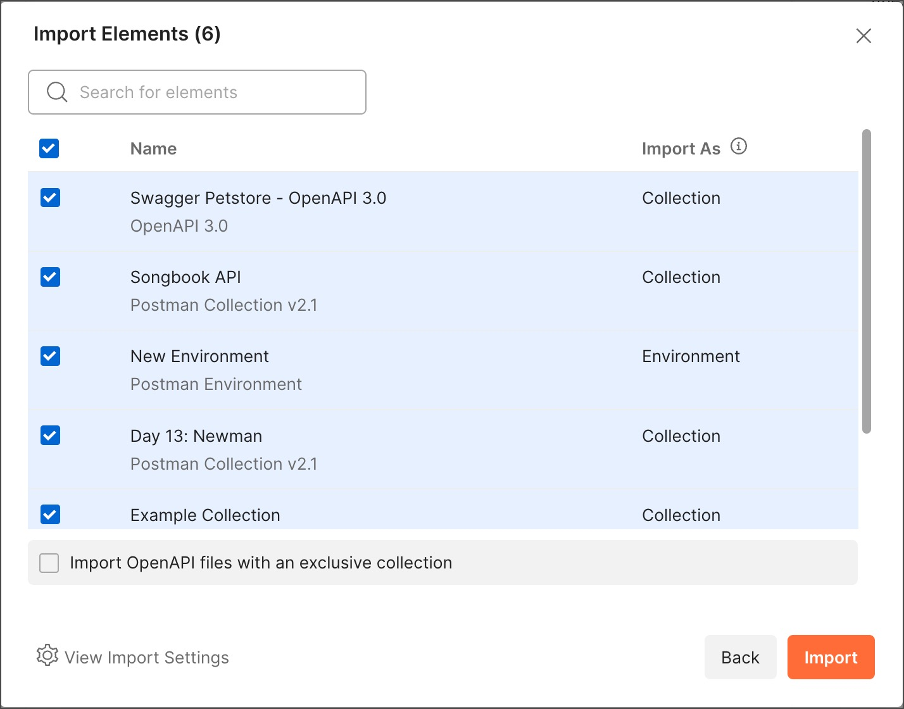Click the OpenAPI 3.0 format subtitle
The height and width of the screenshot is (709, 904).
point(179,226)
